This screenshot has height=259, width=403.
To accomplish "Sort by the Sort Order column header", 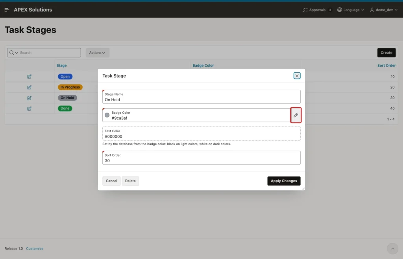I will point(386,65).
